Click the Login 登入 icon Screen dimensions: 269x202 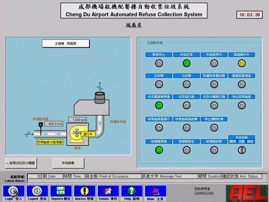point(14,190)
